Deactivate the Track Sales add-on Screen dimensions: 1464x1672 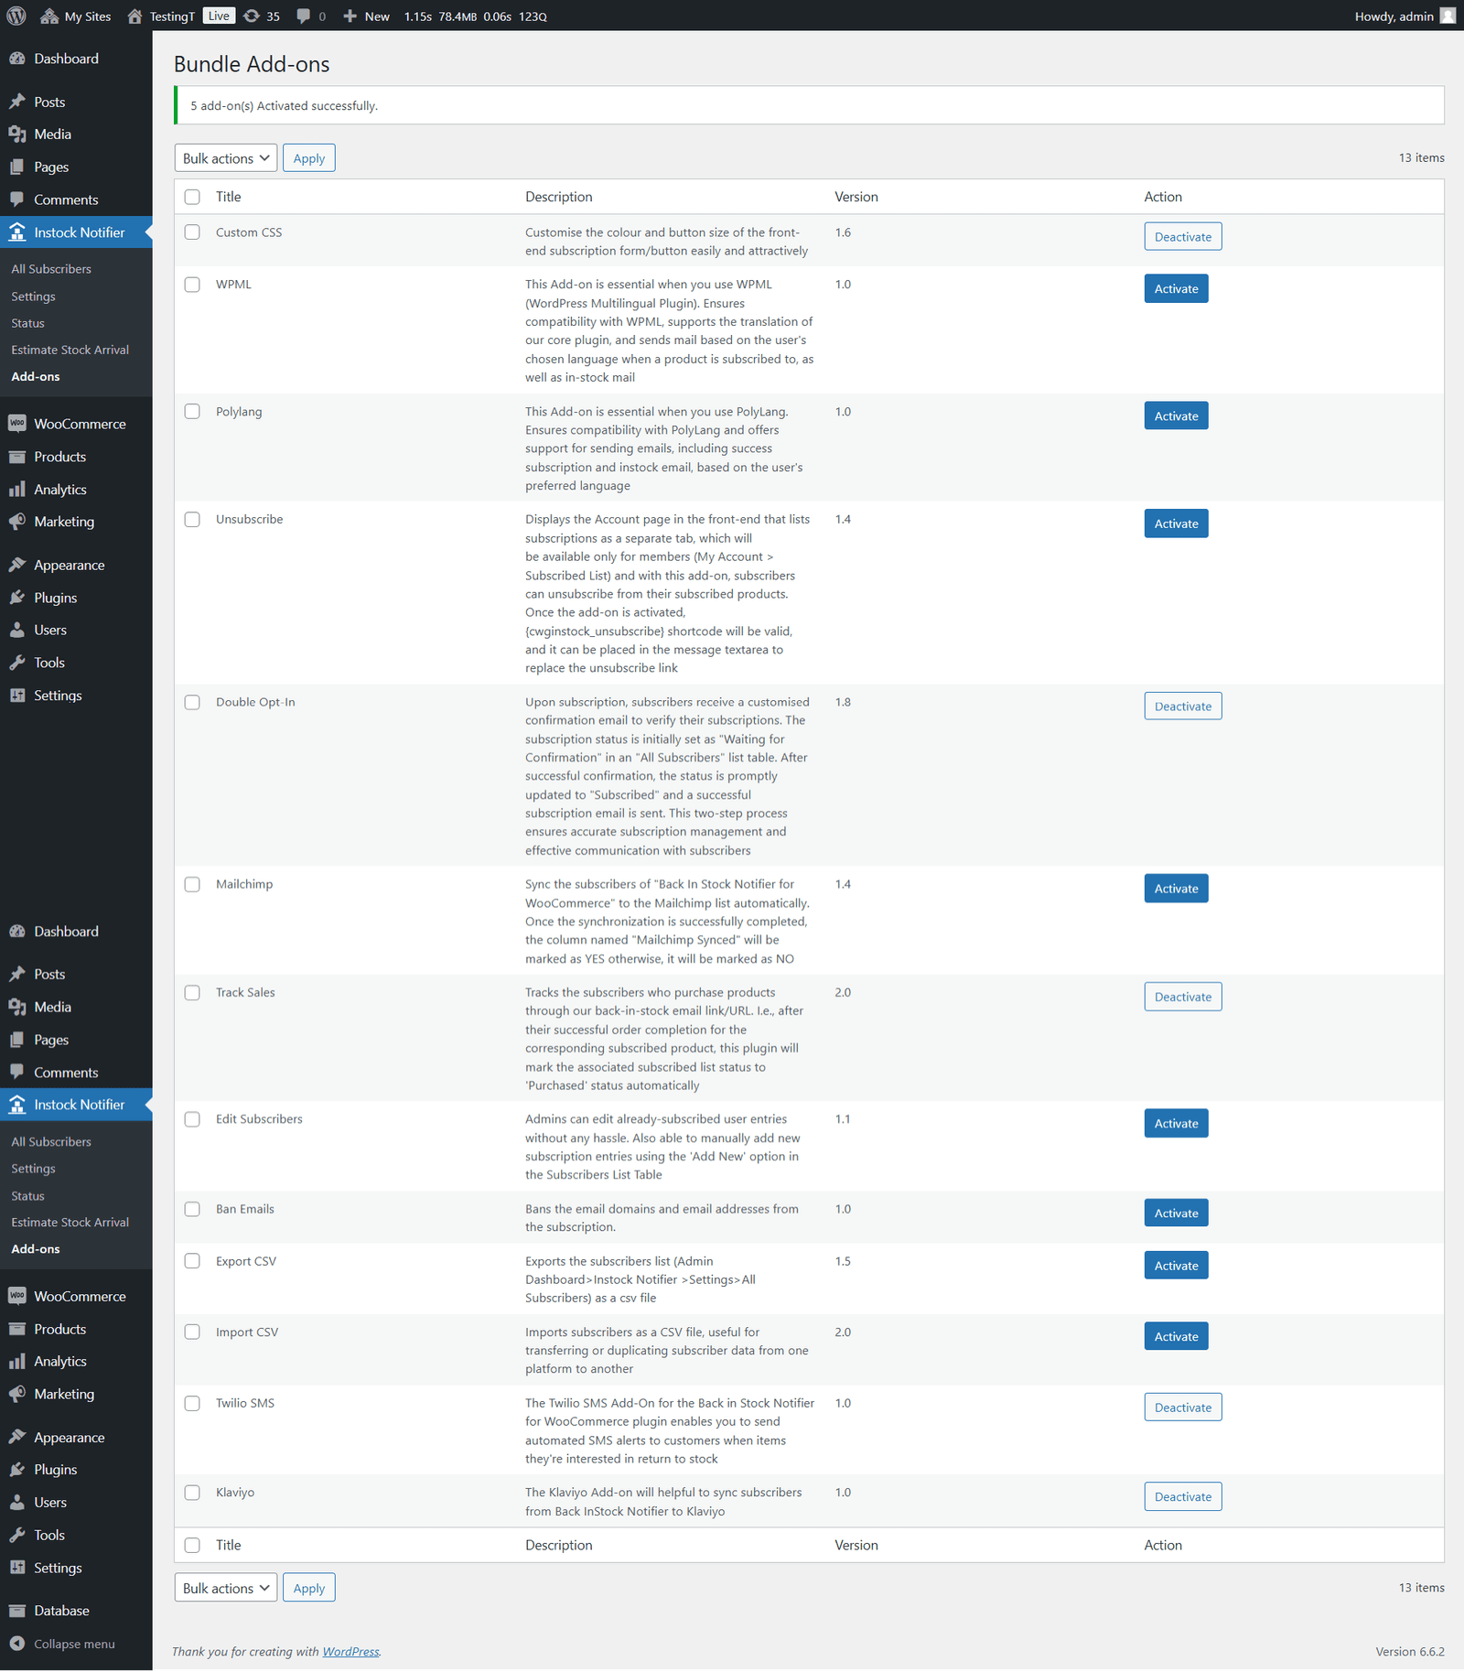pos(1182,998)
